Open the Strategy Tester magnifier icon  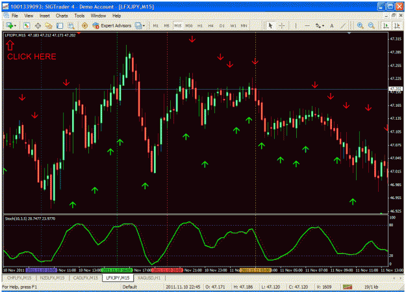(71, 25)
